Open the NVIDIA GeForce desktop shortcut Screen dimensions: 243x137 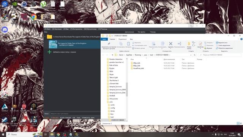click(x=14, y=4)
